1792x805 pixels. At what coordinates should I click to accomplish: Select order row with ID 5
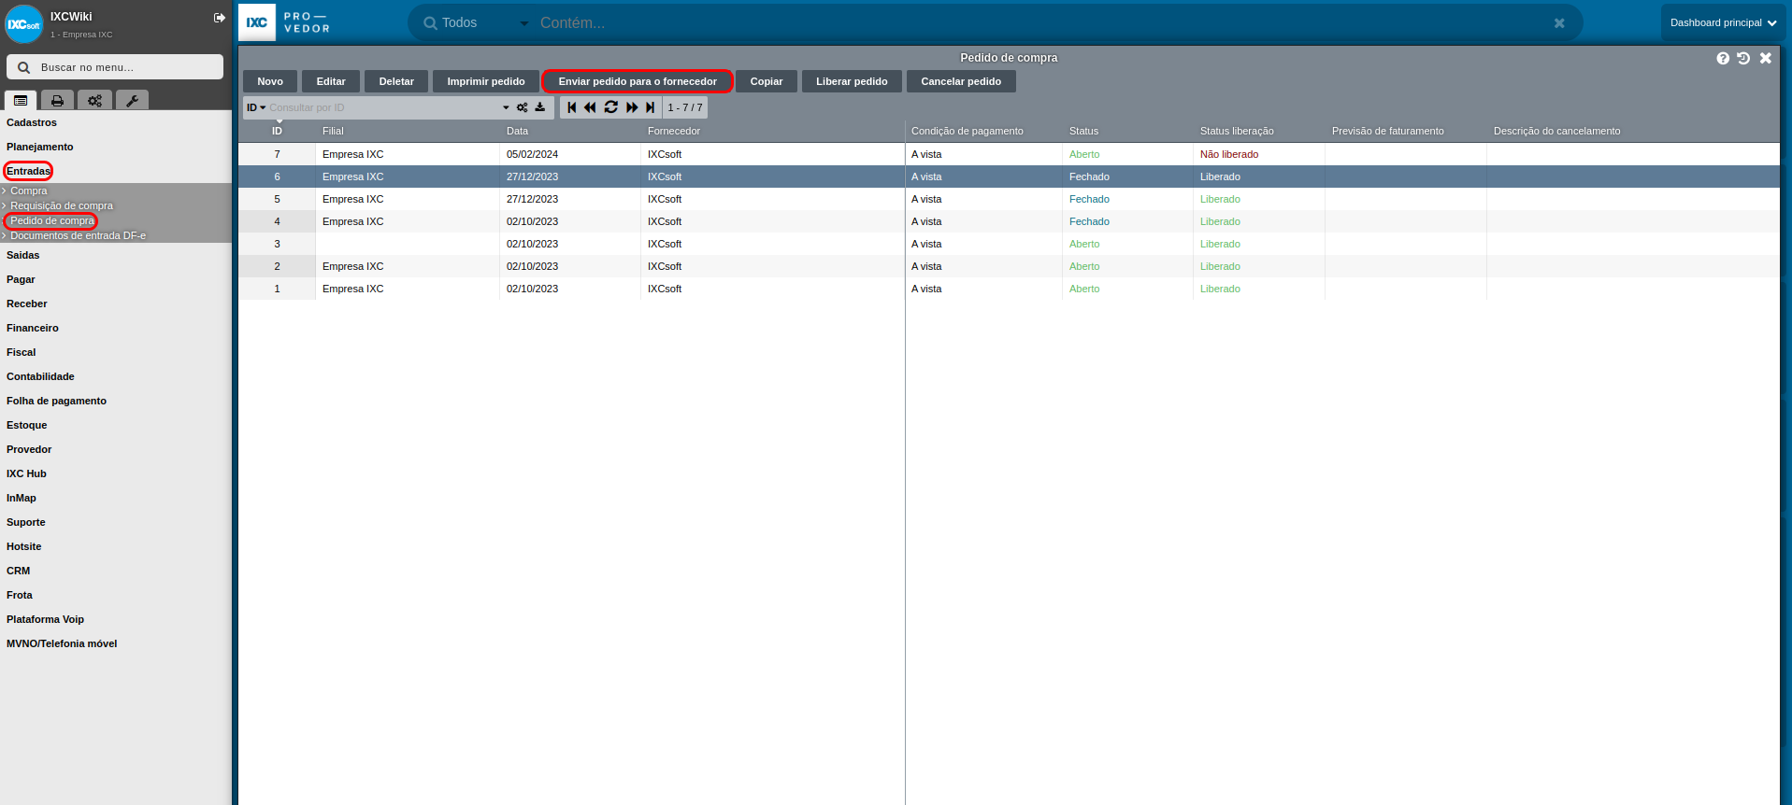(1009, 199)
